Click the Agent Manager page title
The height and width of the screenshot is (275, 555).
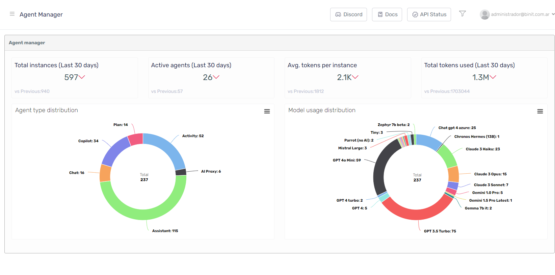pyautogui.click(x=41, y=15)
